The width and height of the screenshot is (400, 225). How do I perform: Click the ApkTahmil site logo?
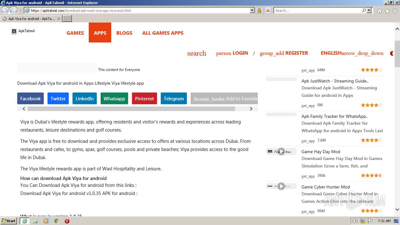23,31
